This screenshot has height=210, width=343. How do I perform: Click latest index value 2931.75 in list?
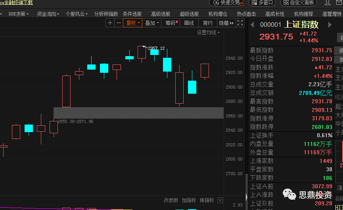[322, 50]
